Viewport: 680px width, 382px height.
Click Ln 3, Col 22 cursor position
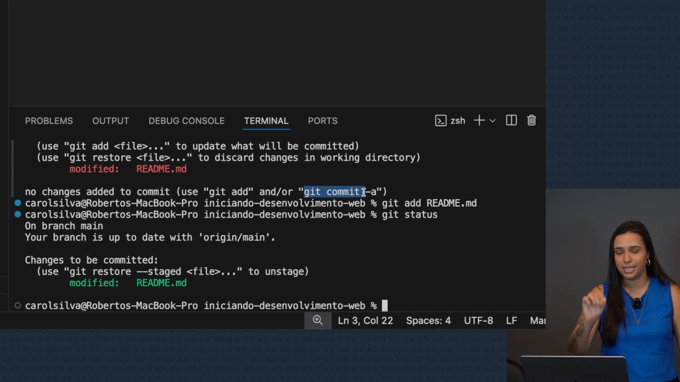[x=365, y=321]
